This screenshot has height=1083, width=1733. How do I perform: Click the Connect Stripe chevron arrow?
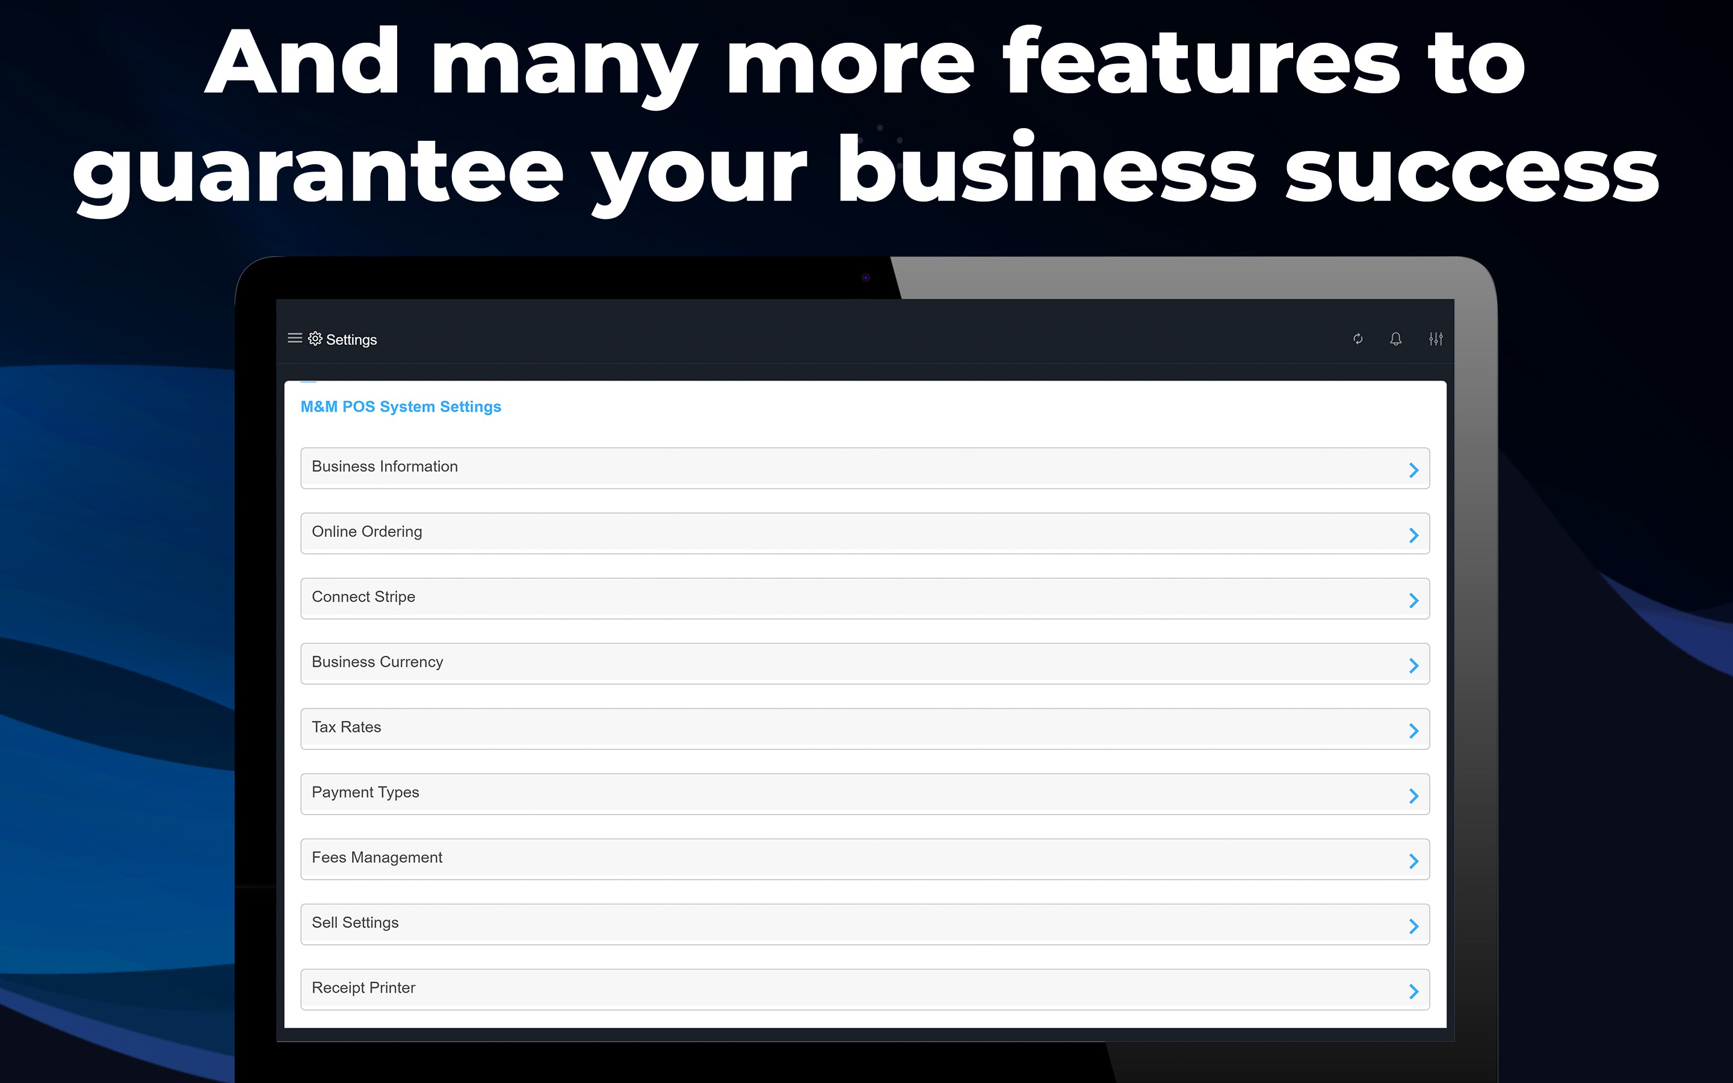click(1413, 600)
